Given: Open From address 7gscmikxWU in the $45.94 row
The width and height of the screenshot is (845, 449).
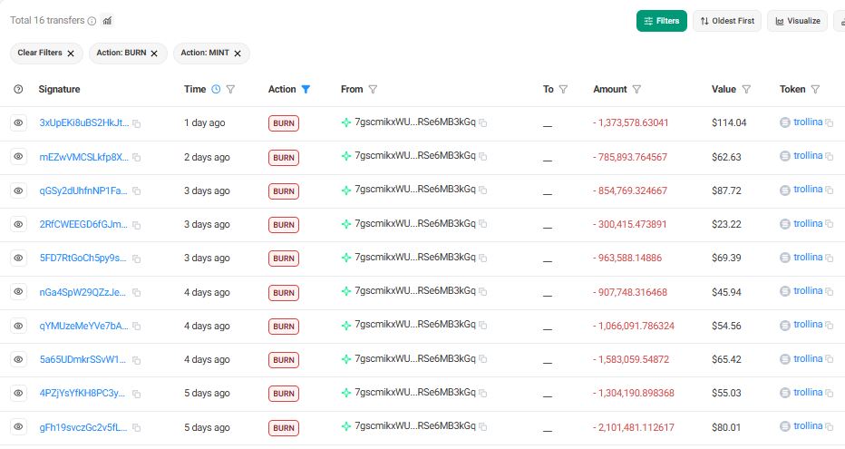Looking at the screenshot, I should click(415, 291).
